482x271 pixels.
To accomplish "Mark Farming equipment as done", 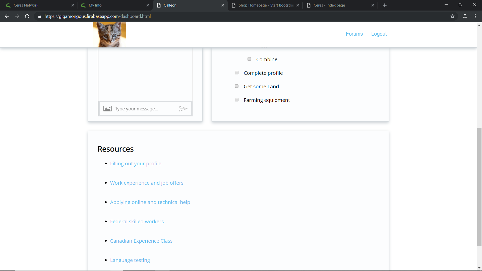I will pos(237,100).
